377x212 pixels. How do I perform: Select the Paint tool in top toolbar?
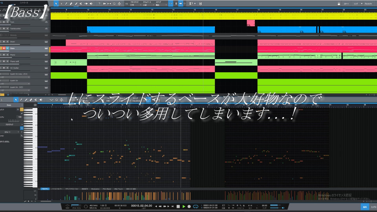[x=76, y=4]
